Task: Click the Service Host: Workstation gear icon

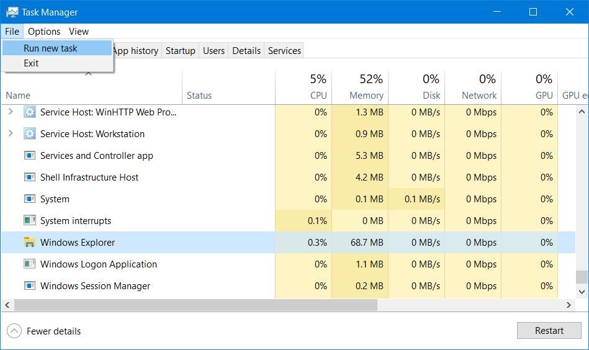Action: pos(30,133)
